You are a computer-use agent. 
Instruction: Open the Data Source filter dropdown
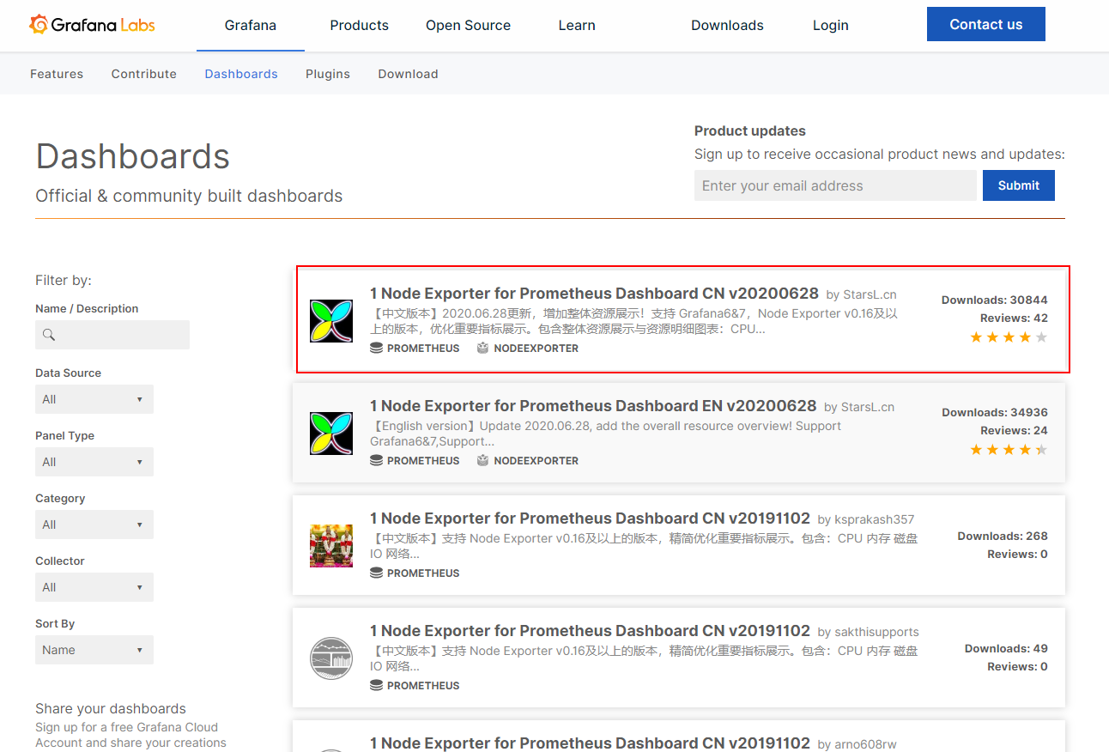click(94, 399)
